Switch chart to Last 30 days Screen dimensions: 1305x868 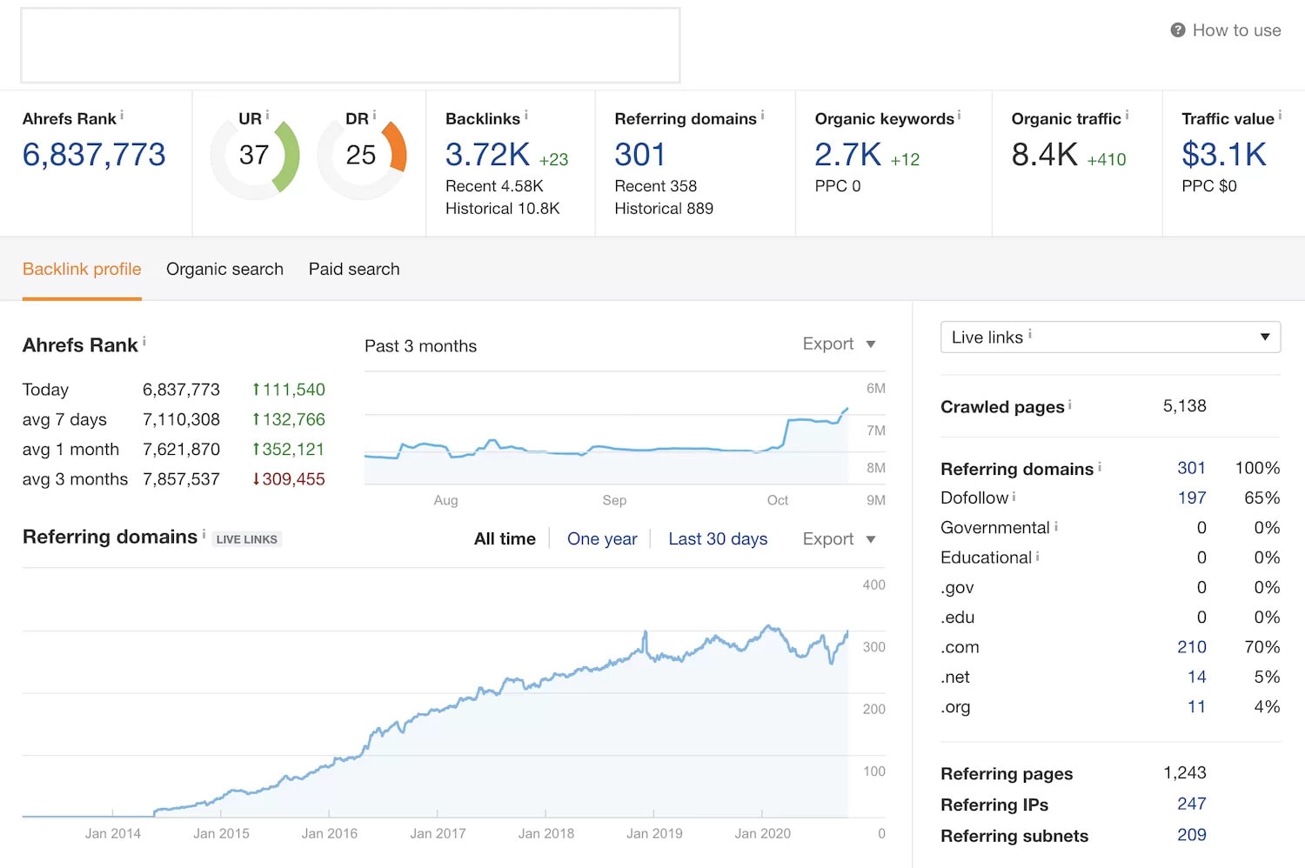[x=718, y=539]
